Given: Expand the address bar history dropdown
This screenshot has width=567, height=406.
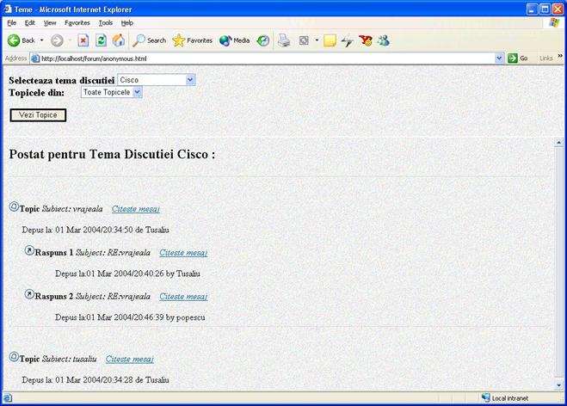Looking at the screenshot, I should click(499, 58).
